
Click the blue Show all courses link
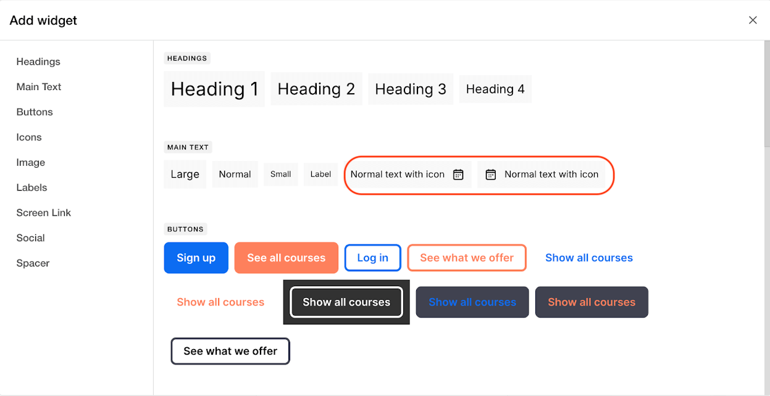point(589,258)
